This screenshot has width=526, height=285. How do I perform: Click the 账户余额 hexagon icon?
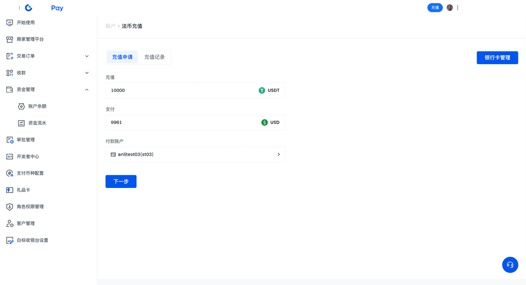21,106
